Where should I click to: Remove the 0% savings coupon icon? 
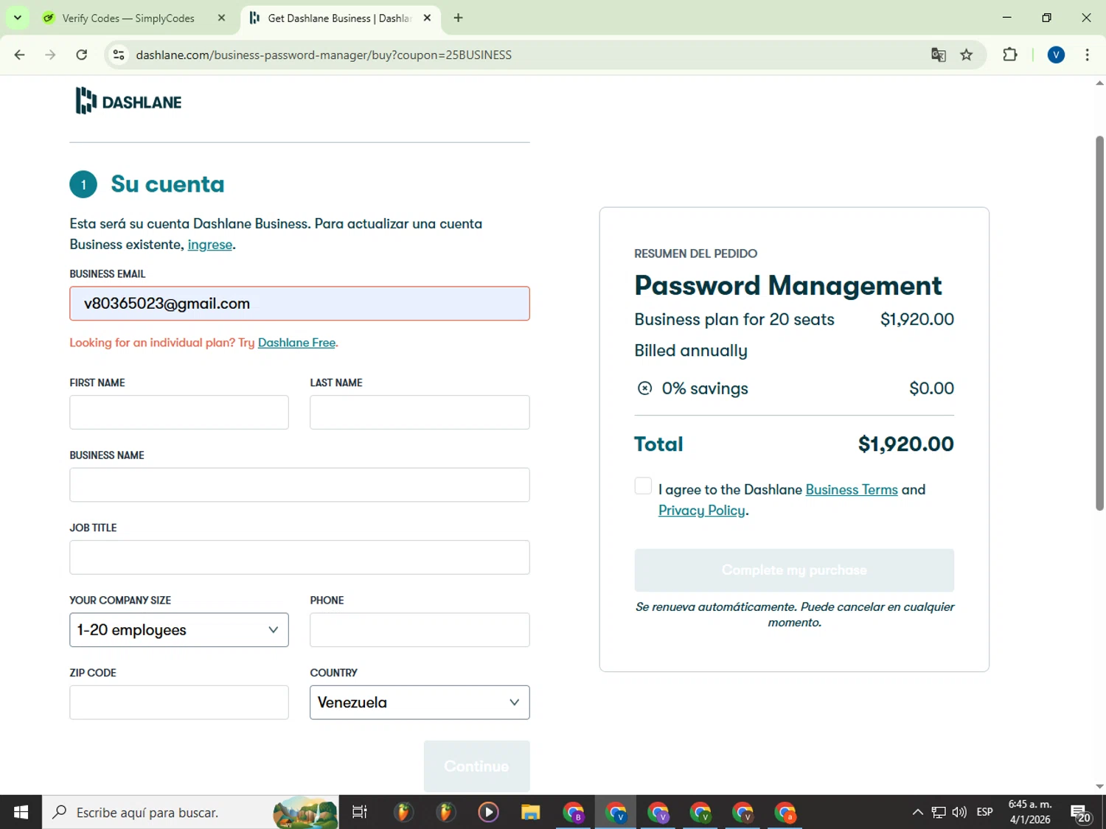644,388
